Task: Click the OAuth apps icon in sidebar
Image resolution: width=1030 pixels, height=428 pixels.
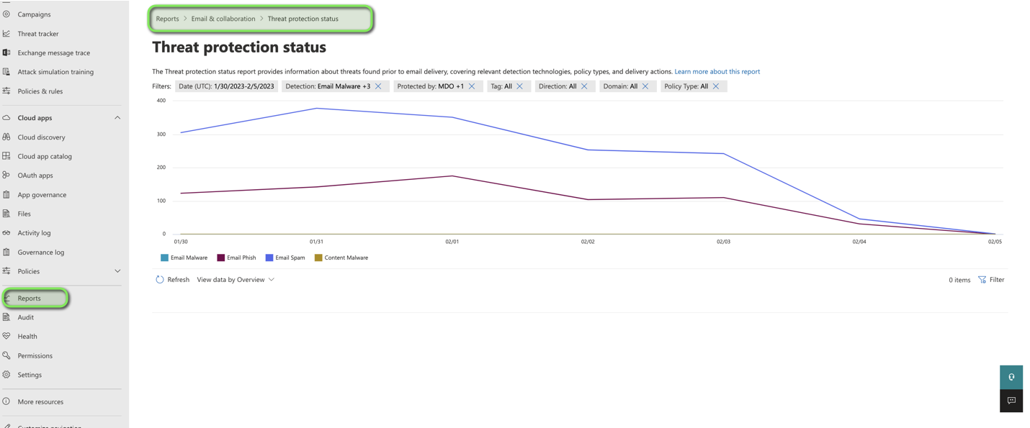Action: coord(6,176)
